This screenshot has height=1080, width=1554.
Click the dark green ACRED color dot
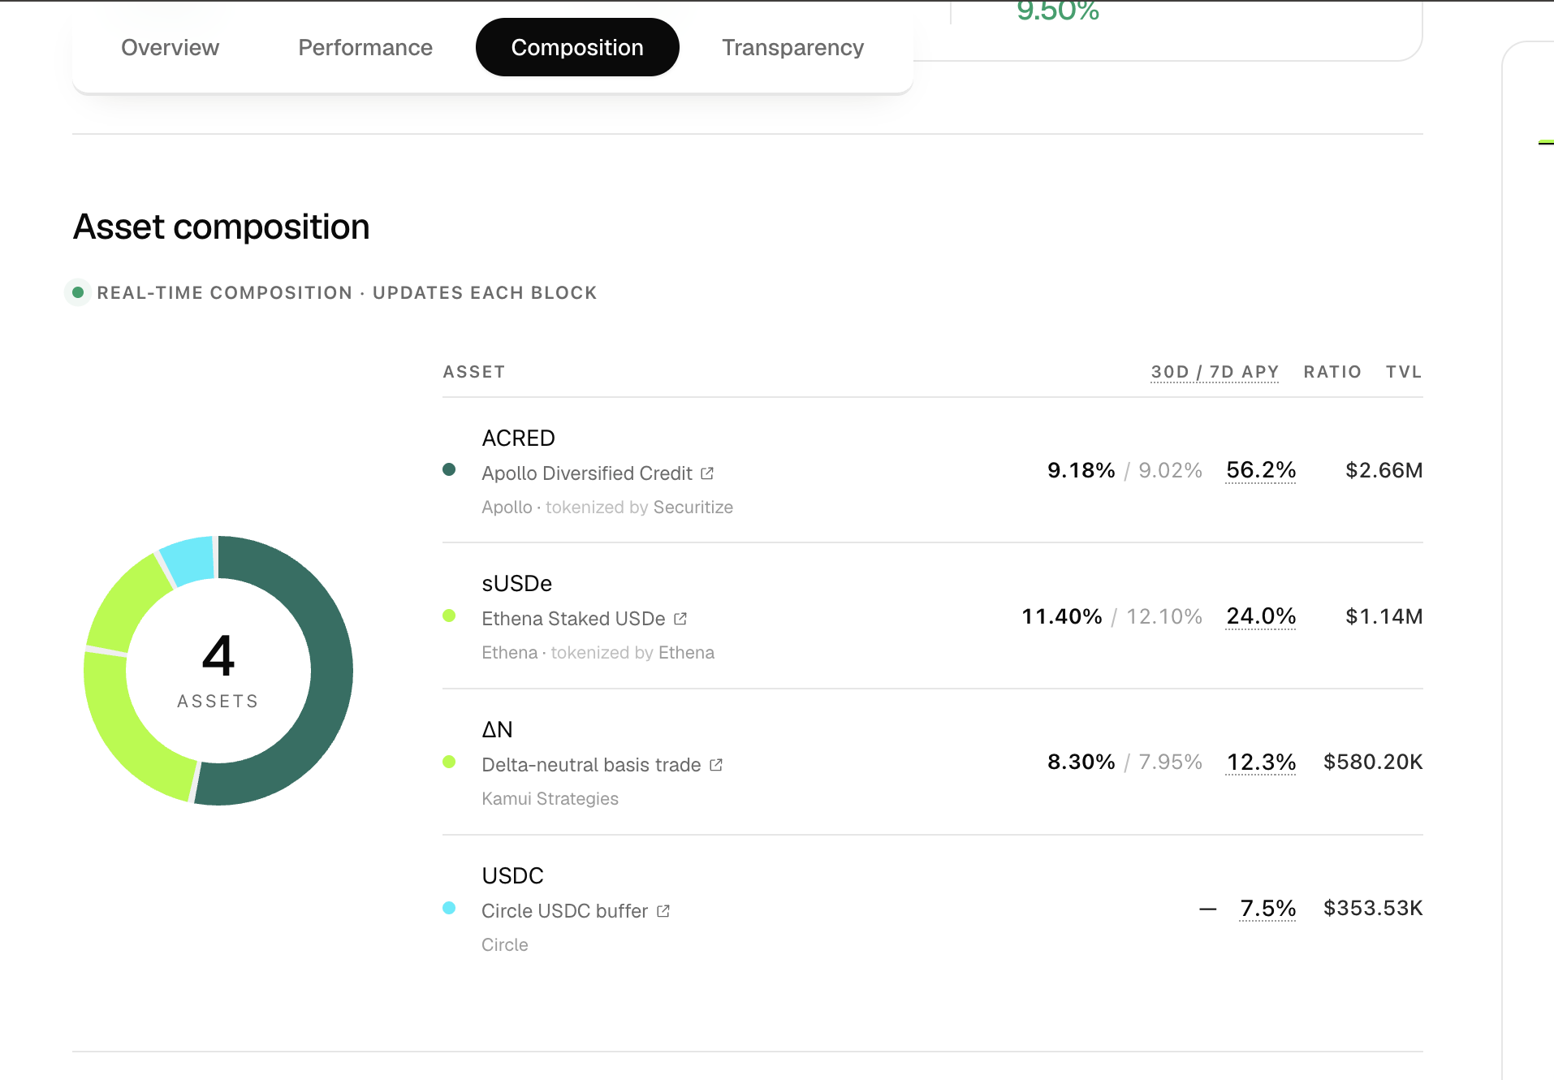[449, 469]
